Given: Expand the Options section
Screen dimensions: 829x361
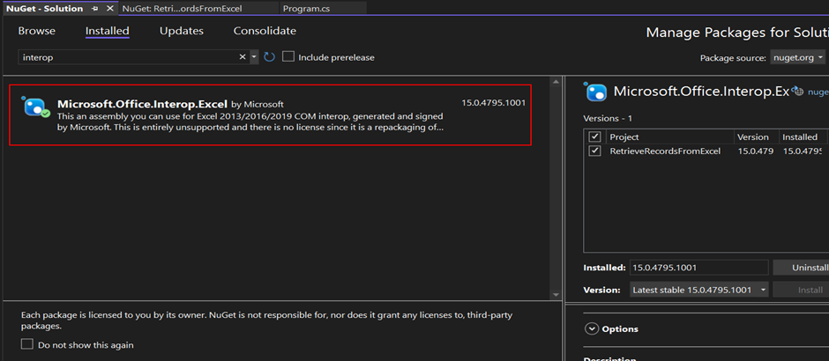Looking at the screenshot, I should point(591,329).
